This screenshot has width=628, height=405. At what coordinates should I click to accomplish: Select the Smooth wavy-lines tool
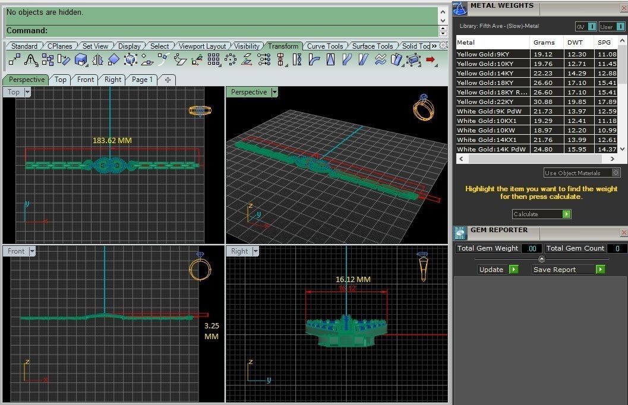coord(380,59)
